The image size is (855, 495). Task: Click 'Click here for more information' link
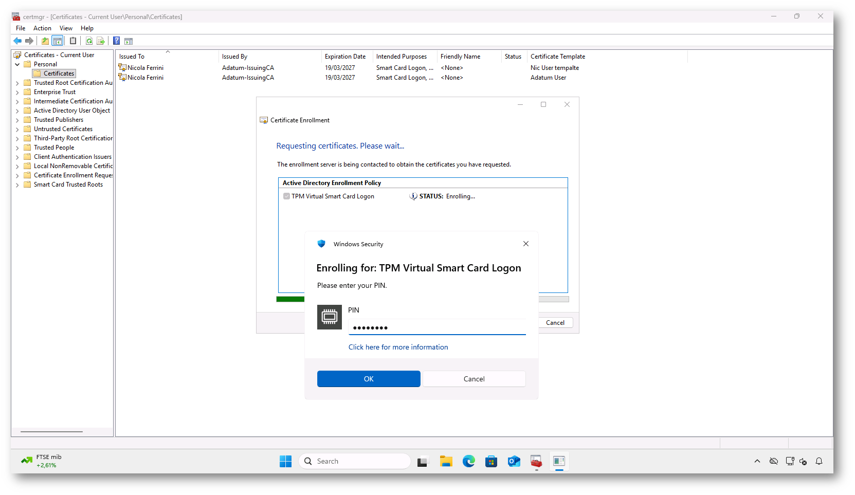[x=398, y=347]
